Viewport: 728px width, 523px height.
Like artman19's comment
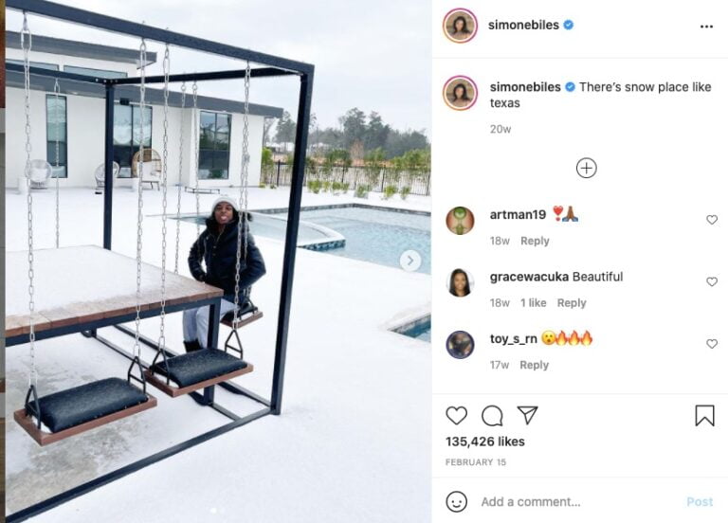pyautogui.click(x=712, y=220)
